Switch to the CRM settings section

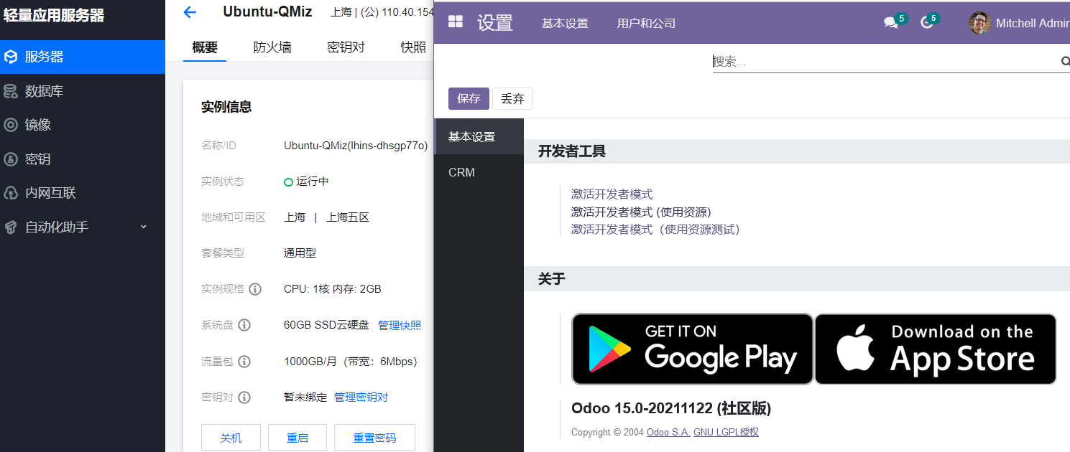(x=461, y=172)
